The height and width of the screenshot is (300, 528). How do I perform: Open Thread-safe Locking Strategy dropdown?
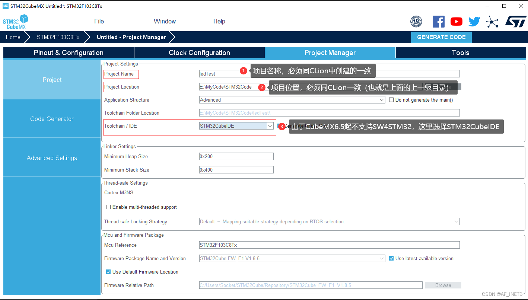click(x=330, y=221)
